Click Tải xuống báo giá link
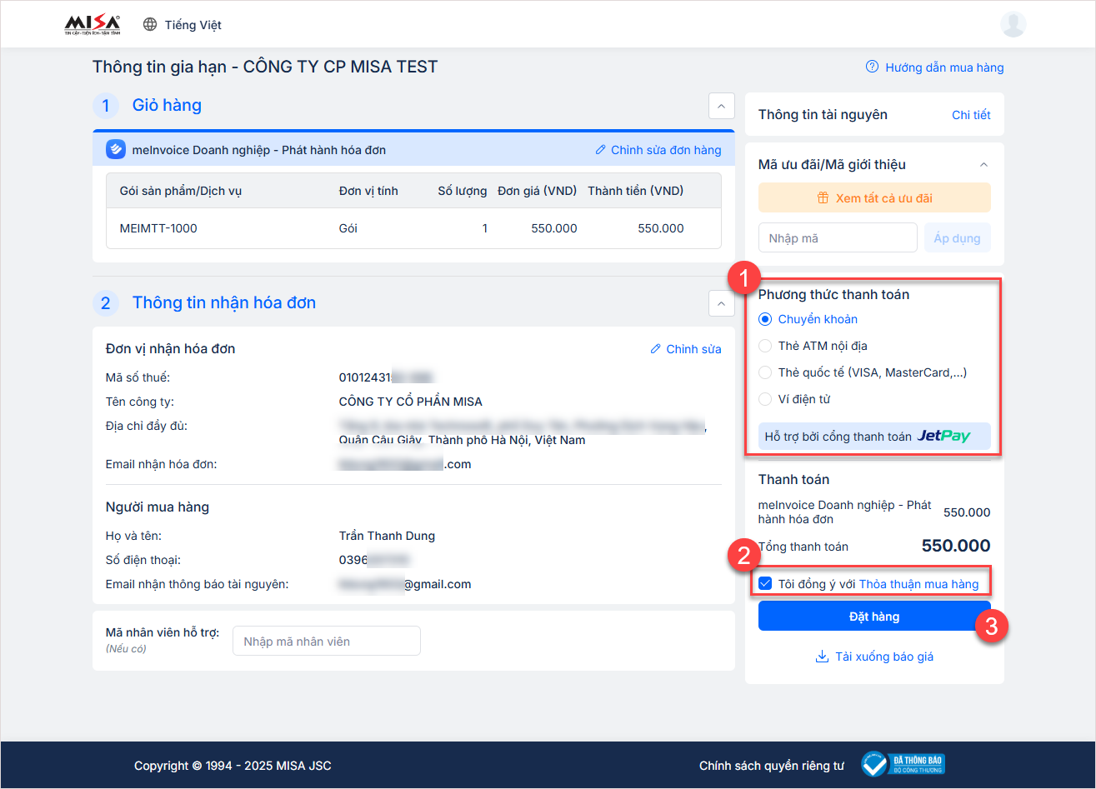This screenshot has width=1096, height=789. 884,657
